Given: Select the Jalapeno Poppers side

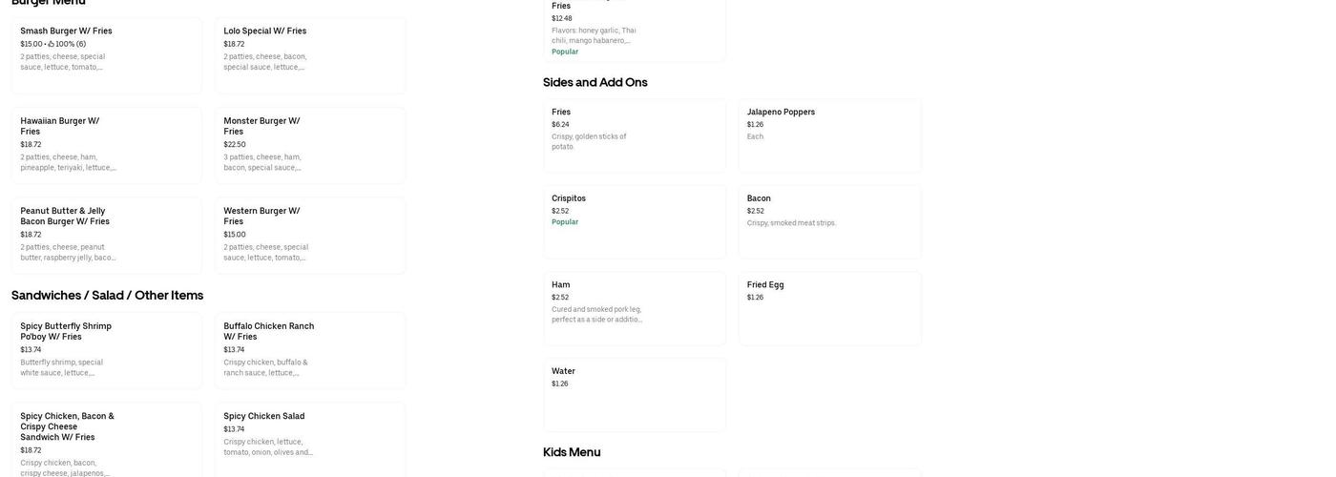Looking at the screenshot, I should pyautogui.click(x=829, y=135).
